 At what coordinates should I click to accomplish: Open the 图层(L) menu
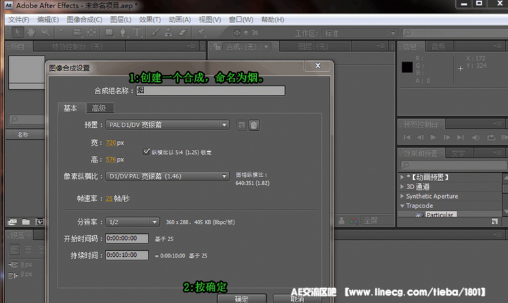[x=121, y=20]
